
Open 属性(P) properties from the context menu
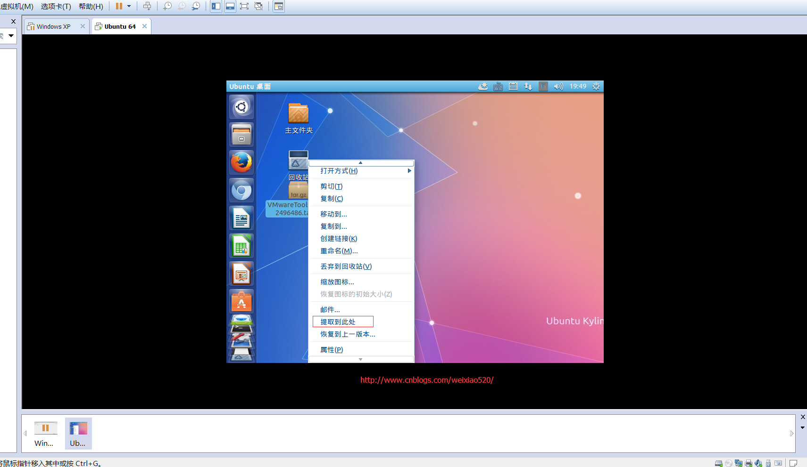361,350
